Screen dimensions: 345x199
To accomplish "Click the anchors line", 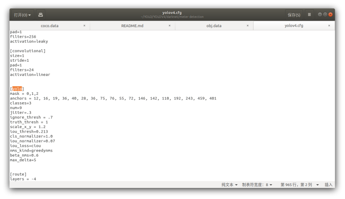I will coord(113,99).
